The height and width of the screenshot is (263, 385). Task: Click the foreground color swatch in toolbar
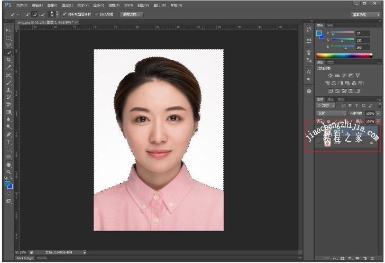click(x=7, y=183)
